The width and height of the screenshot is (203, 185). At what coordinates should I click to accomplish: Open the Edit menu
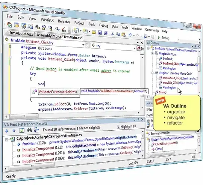21,17
